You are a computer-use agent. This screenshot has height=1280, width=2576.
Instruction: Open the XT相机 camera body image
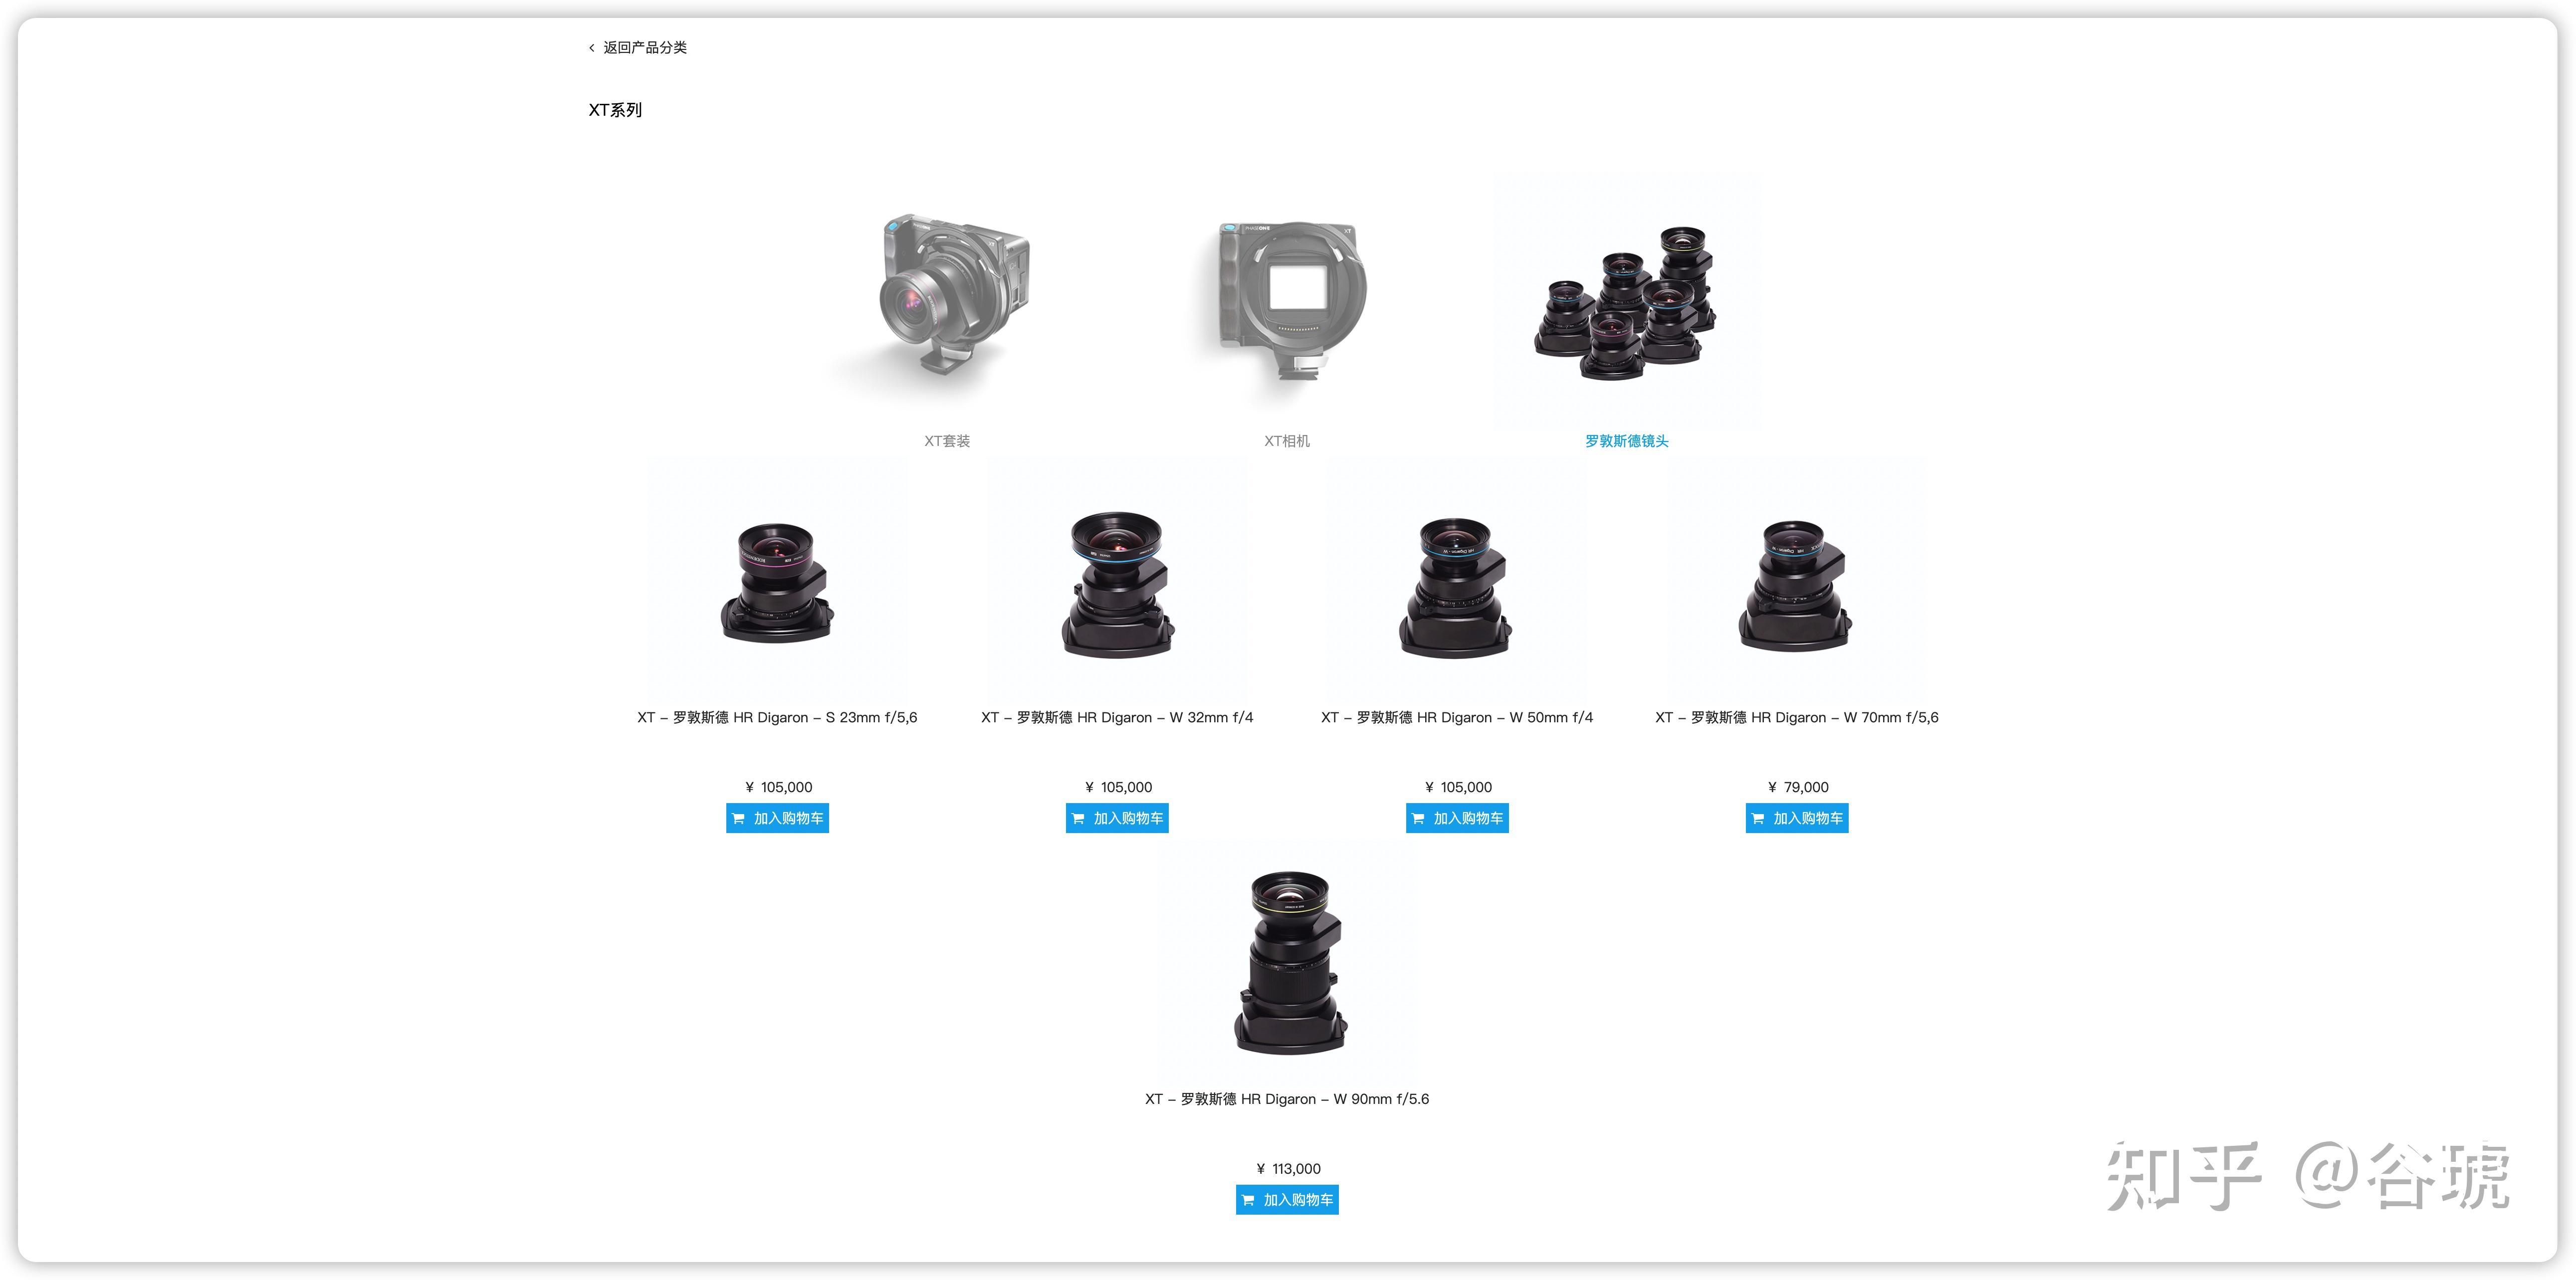pos(1287,300)
